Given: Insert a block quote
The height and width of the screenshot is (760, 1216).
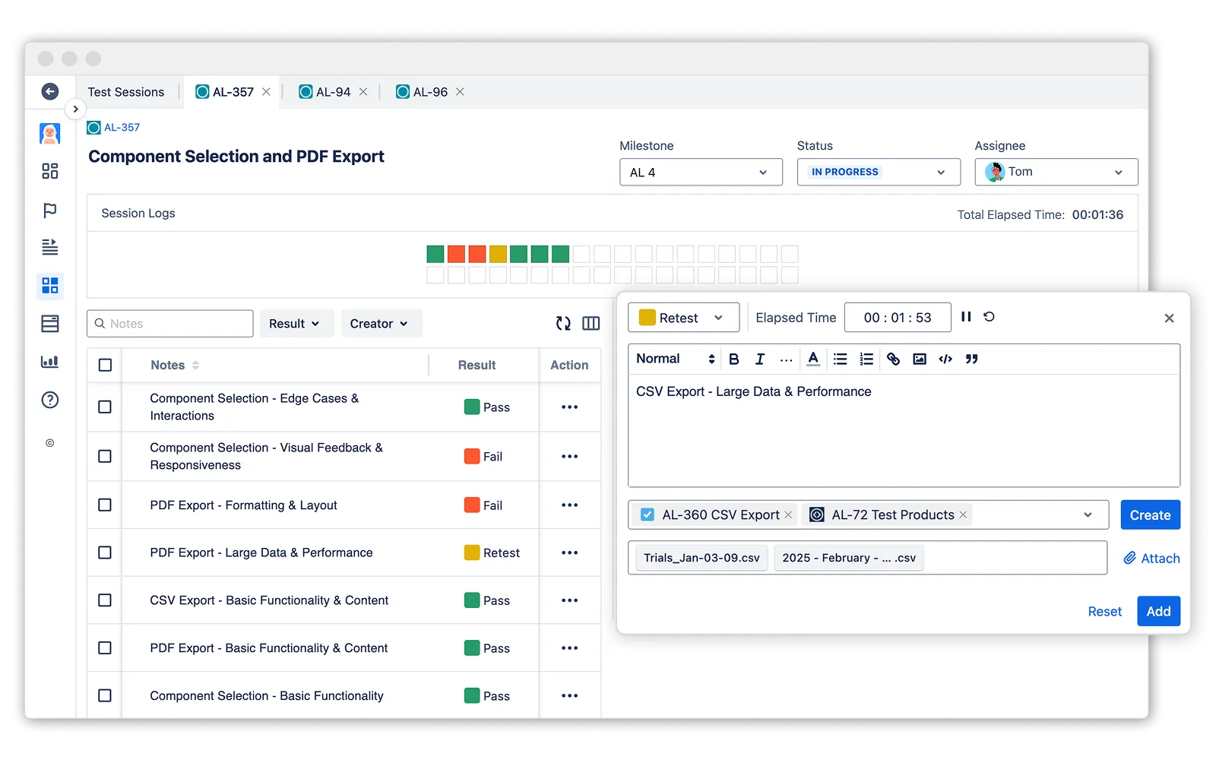Looking at the screenshot, I should click(x=971, y=359).
